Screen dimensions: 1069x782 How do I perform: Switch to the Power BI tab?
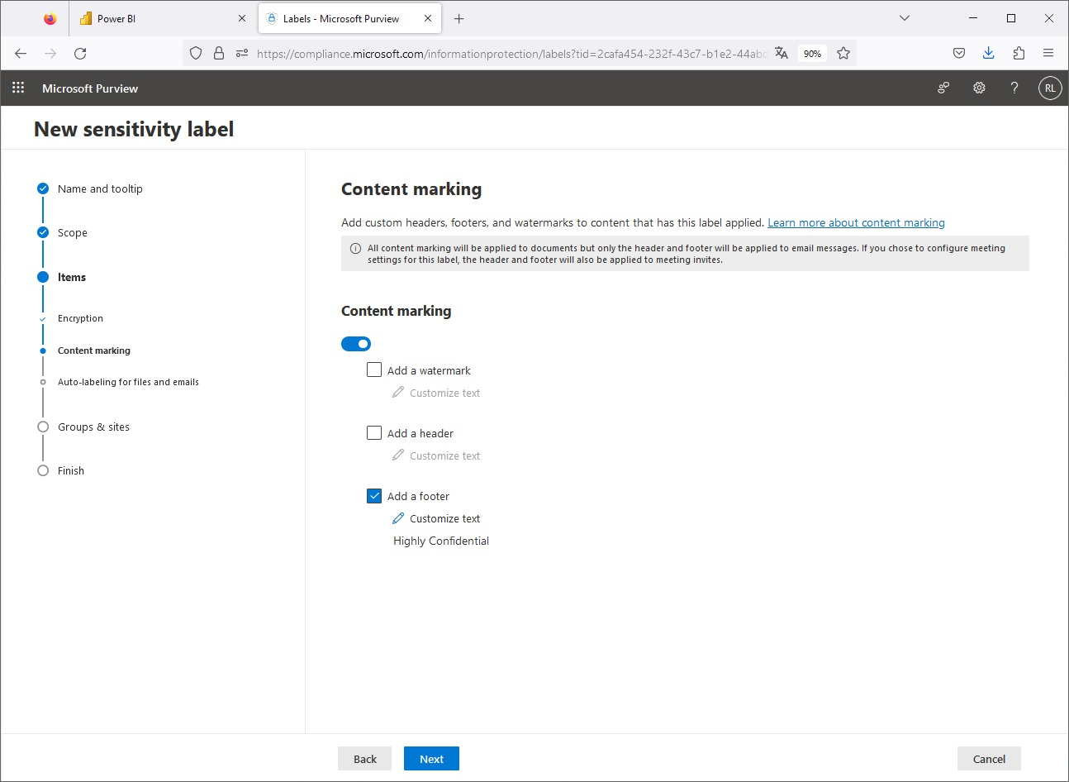(x=132, y=17)
